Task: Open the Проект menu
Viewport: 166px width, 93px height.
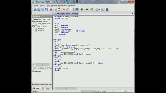Action: point(54,6)
